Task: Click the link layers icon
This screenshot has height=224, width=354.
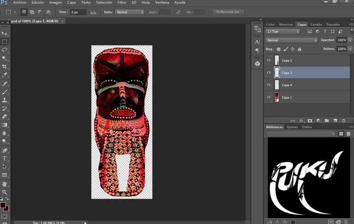Action: tap(293, 121)
